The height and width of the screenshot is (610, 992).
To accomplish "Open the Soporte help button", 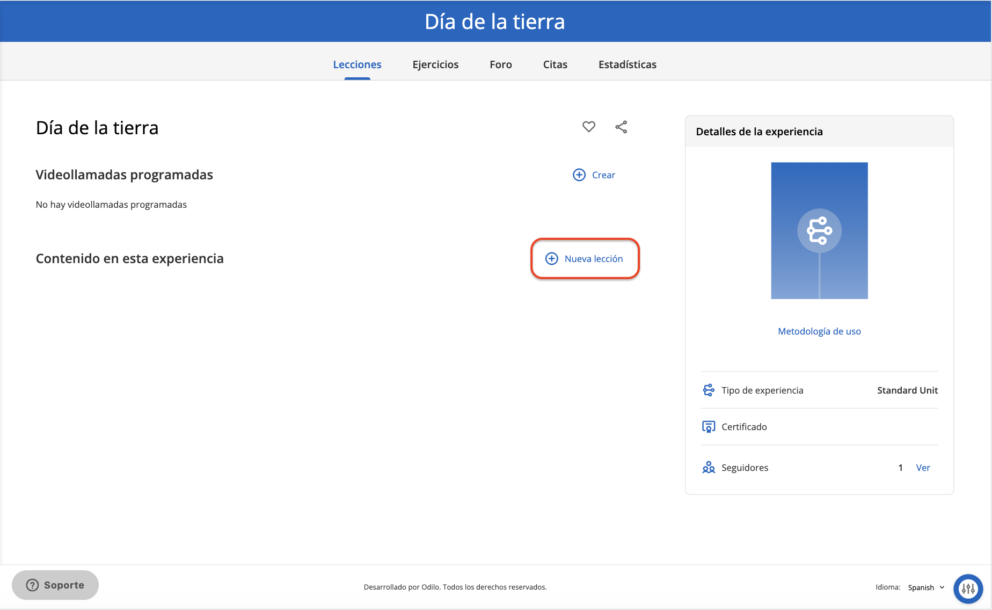I will [55, 585].
